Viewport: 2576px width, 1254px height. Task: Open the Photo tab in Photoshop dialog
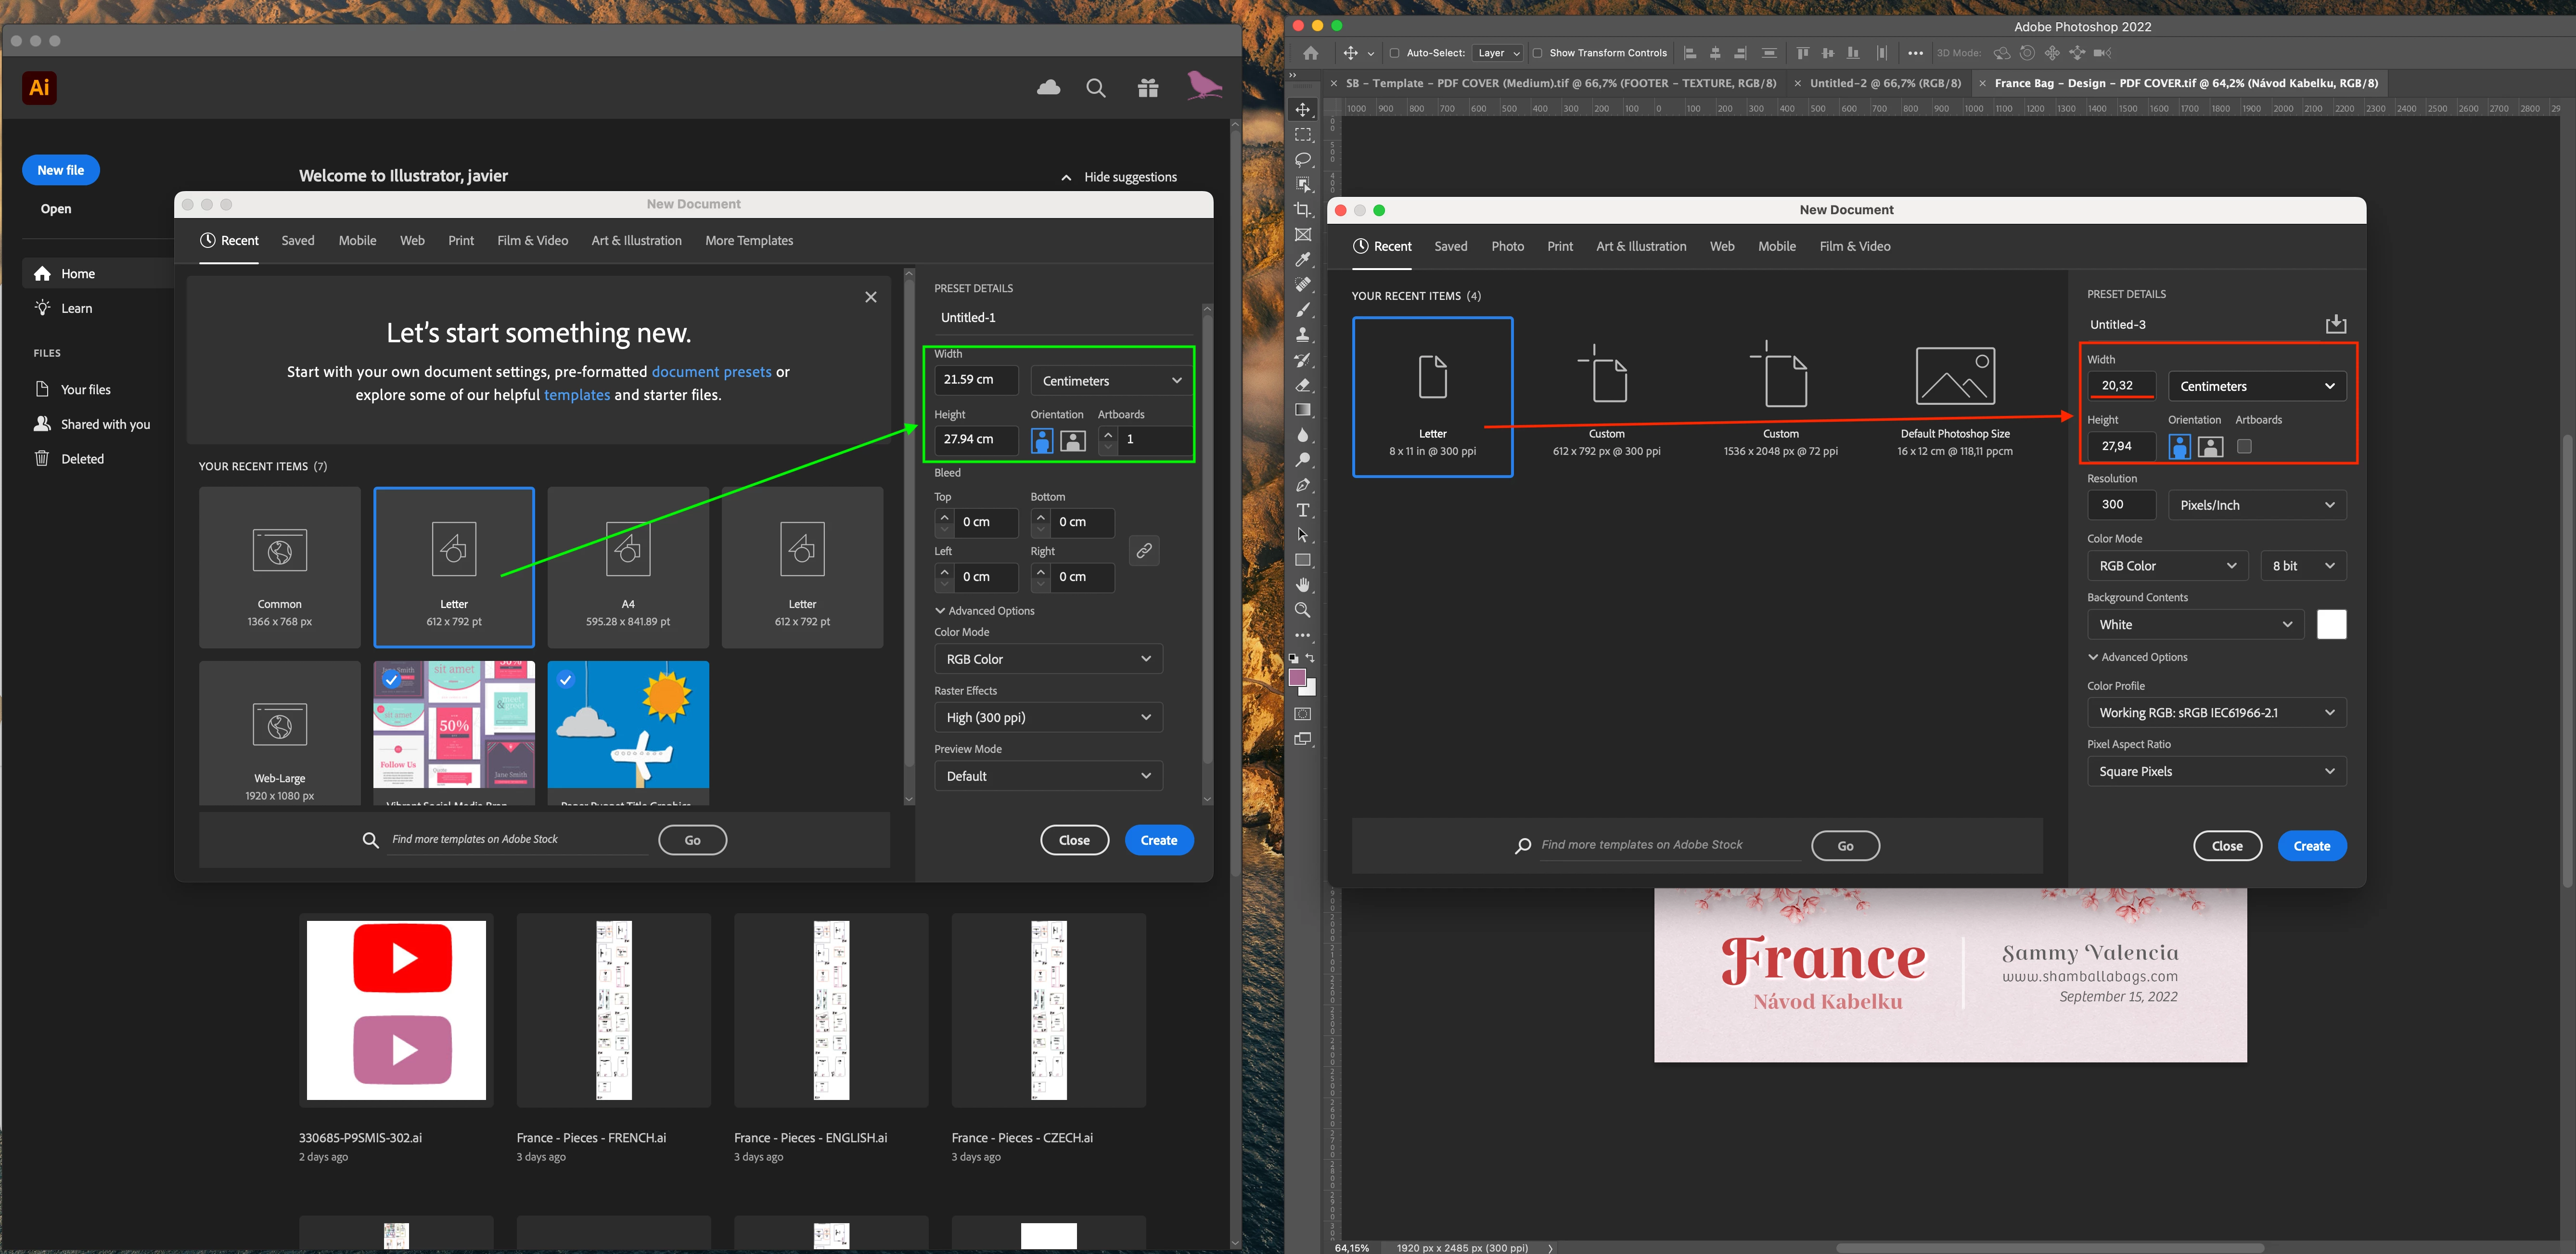point(1507,246)
